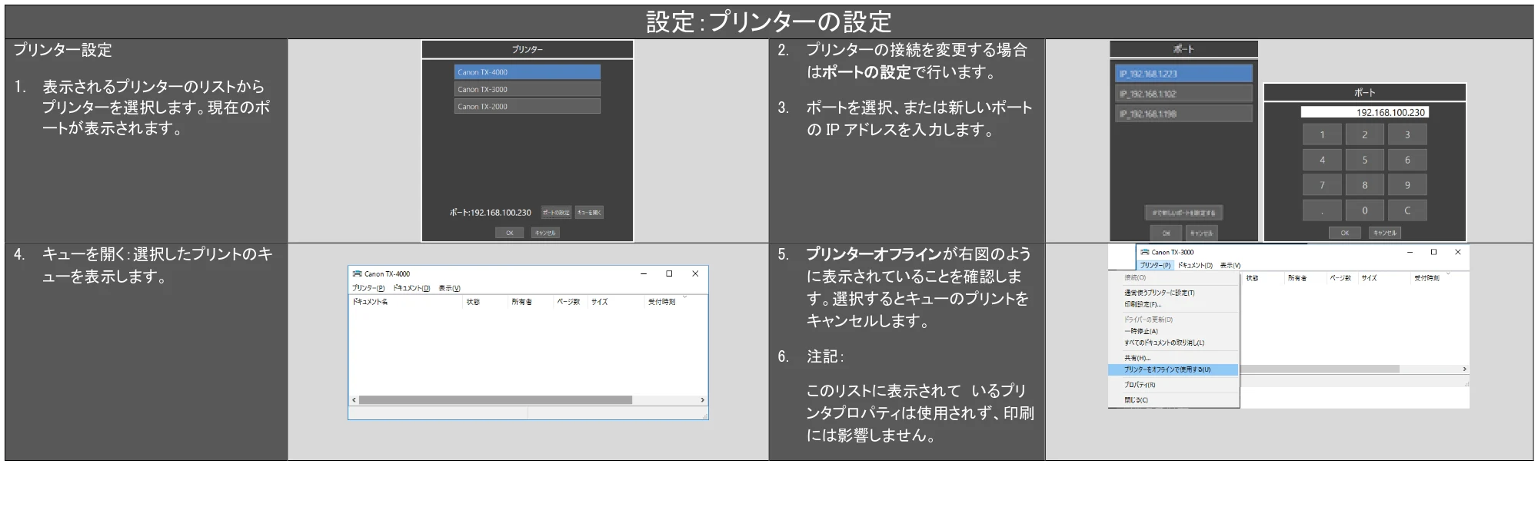Tap the keypad C clear key
This screenshot has height=520, width=1538.
[1407, 210]
